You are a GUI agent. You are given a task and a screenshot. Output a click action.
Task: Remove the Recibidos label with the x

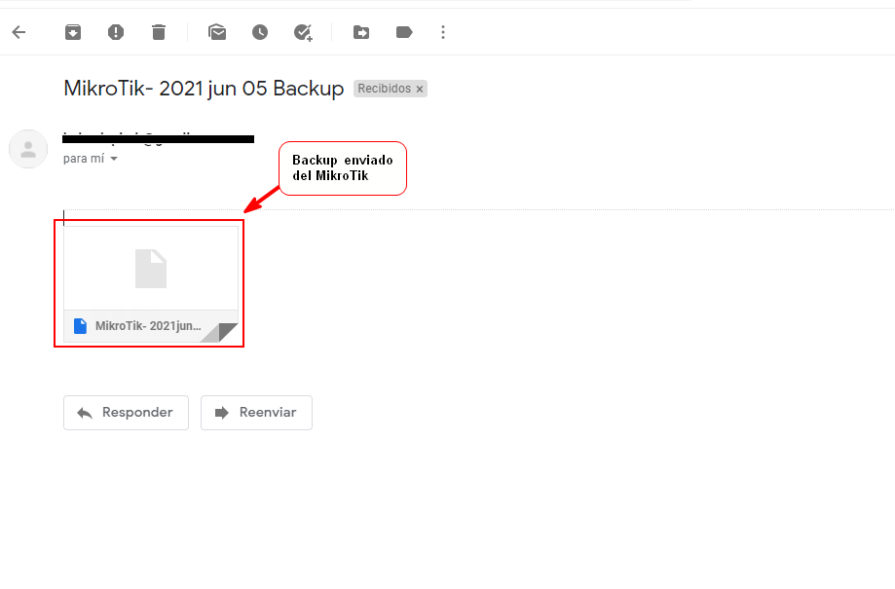click(420, 89)
